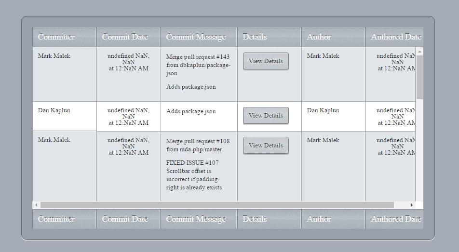The height and width of the screenshot is (252, 459).
Task: Click the vertical scrollbar up arrow
Action: point(419,52)
